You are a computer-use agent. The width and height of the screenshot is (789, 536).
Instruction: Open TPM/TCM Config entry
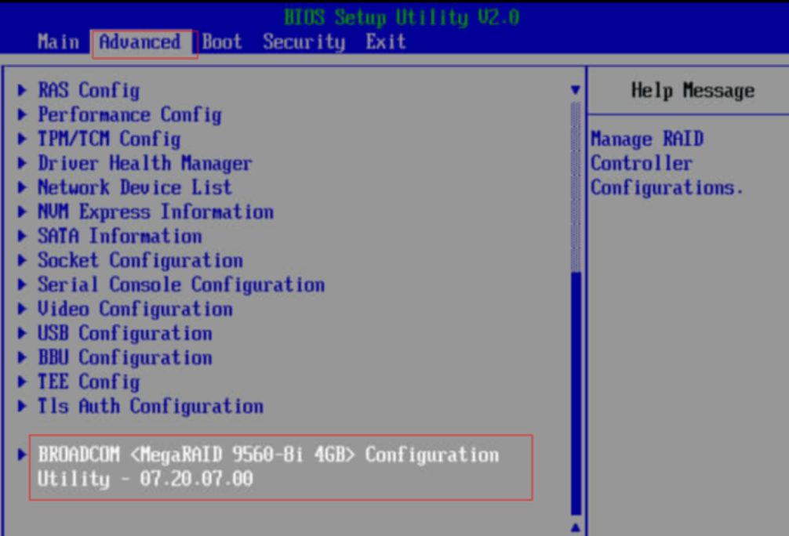[x=109, y=139]
